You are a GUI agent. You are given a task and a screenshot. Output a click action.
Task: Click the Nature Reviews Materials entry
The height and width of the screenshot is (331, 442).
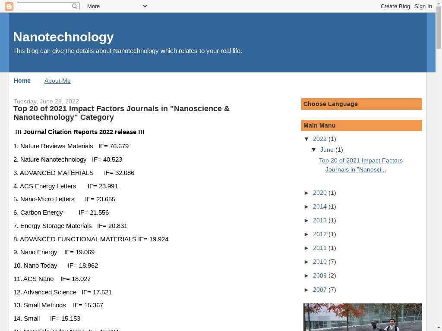[71, 146]
